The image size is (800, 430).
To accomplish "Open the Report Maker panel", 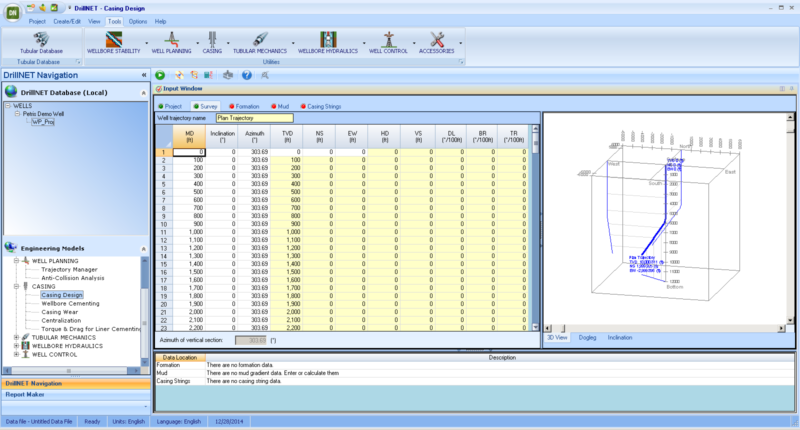I will click(25, 394).
